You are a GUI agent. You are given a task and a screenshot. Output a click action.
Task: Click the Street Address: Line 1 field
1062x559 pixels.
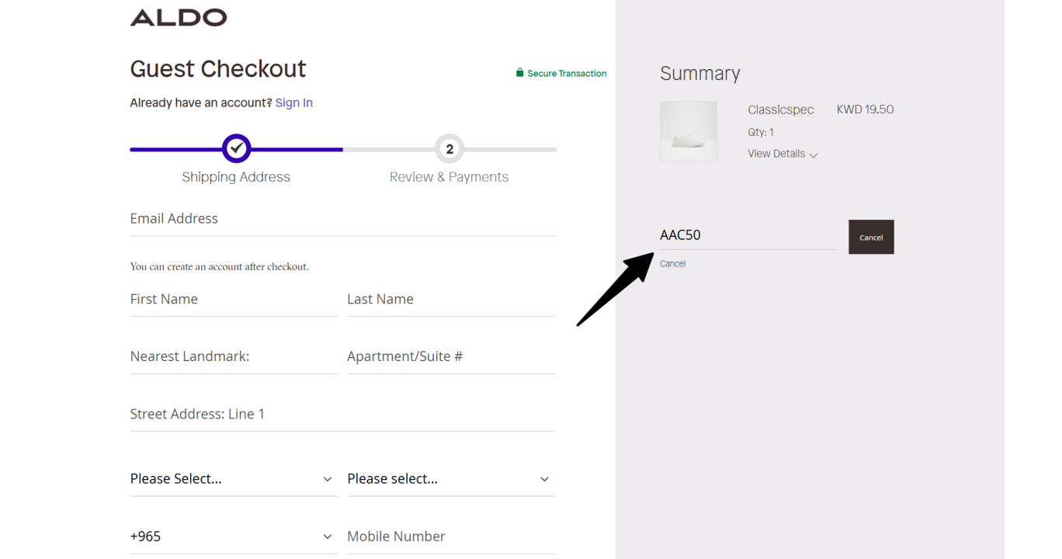point(342,415)
